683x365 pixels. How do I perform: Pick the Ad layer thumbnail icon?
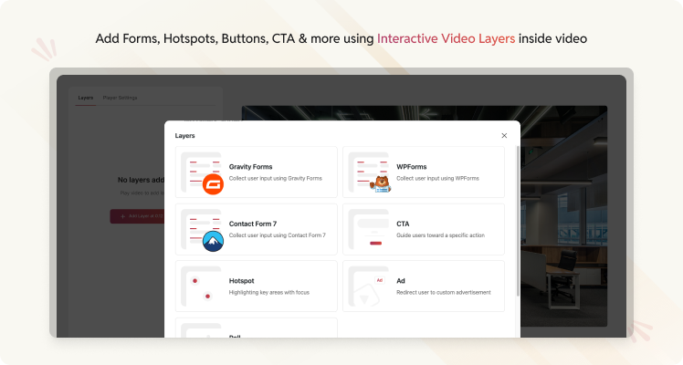point(369,287)
